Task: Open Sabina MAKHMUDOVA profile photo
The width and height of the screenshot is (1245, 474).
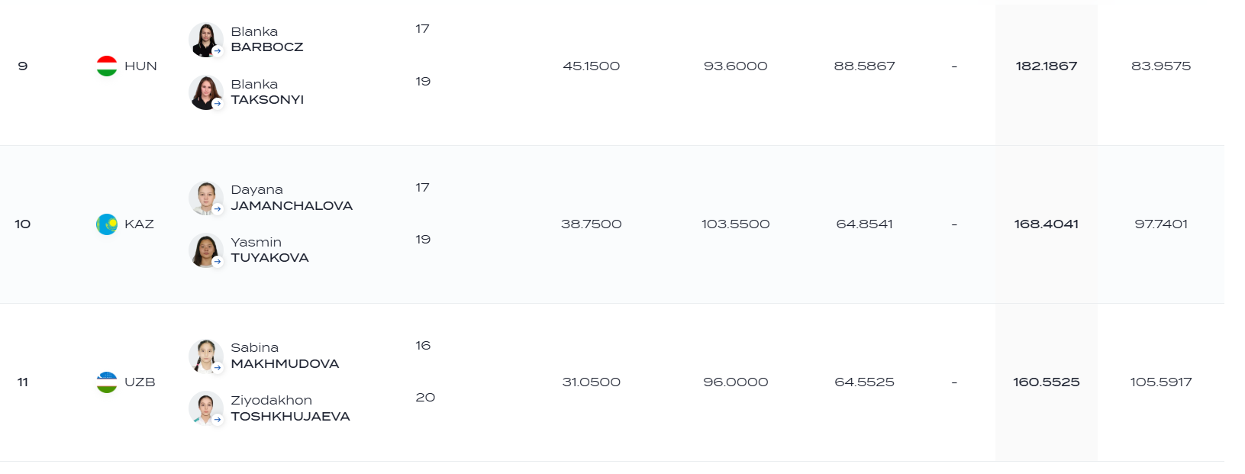Action: pyautogui.click(x=206, y=356)
